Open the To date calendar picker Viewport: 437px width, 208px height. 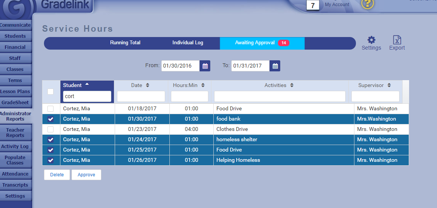pos(275,66)
